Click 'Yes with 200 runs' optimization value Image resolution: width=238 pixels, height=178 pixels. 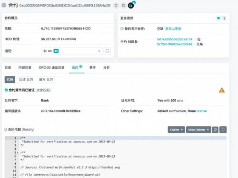[x=170, y=100]
